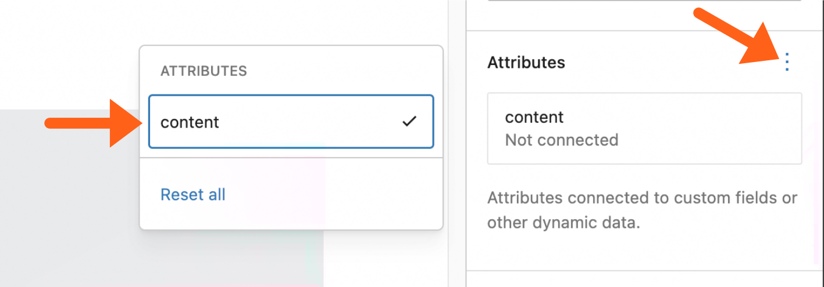
Task: Click the white editor area above the canvas
Action: tap(70, 52)
